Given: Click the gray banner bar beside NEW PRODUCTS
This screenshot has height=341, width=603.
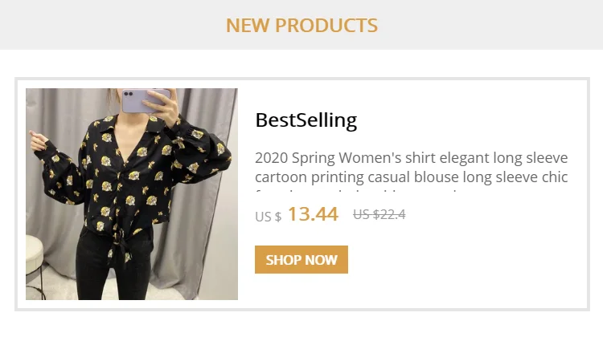Looking at the screenshot, I should click(498, 25).
